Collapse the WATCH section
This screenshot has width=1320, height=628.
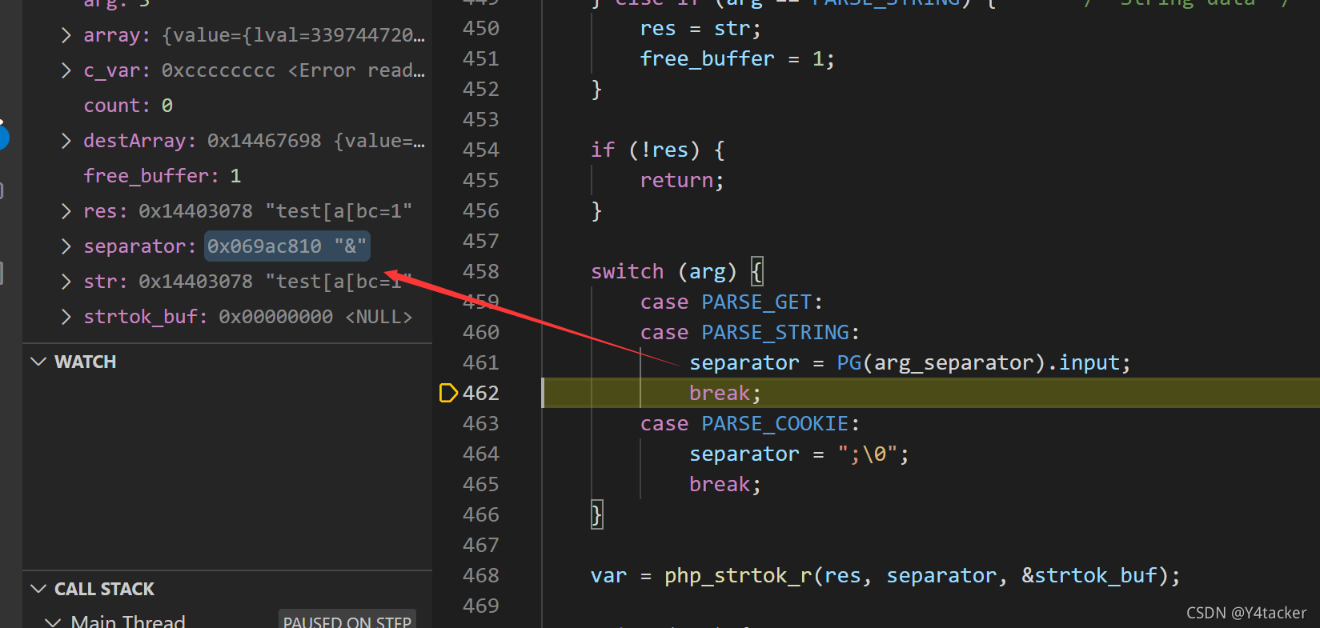point(38,362)
